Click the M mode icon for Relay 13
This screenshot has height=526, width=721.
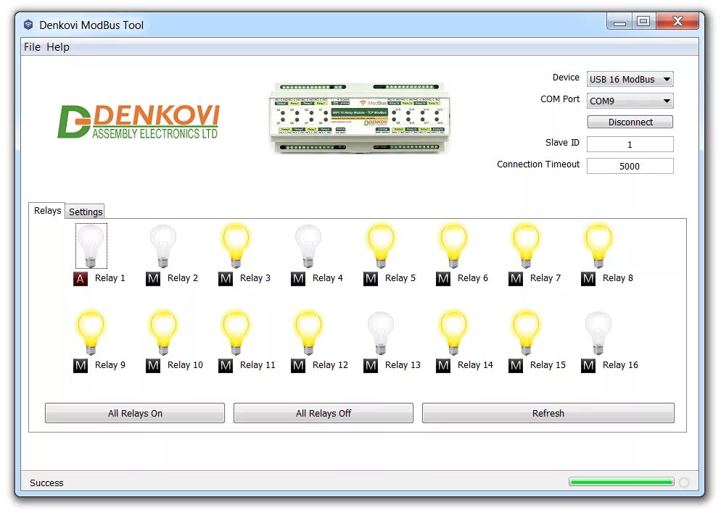[x=371, y=366]
